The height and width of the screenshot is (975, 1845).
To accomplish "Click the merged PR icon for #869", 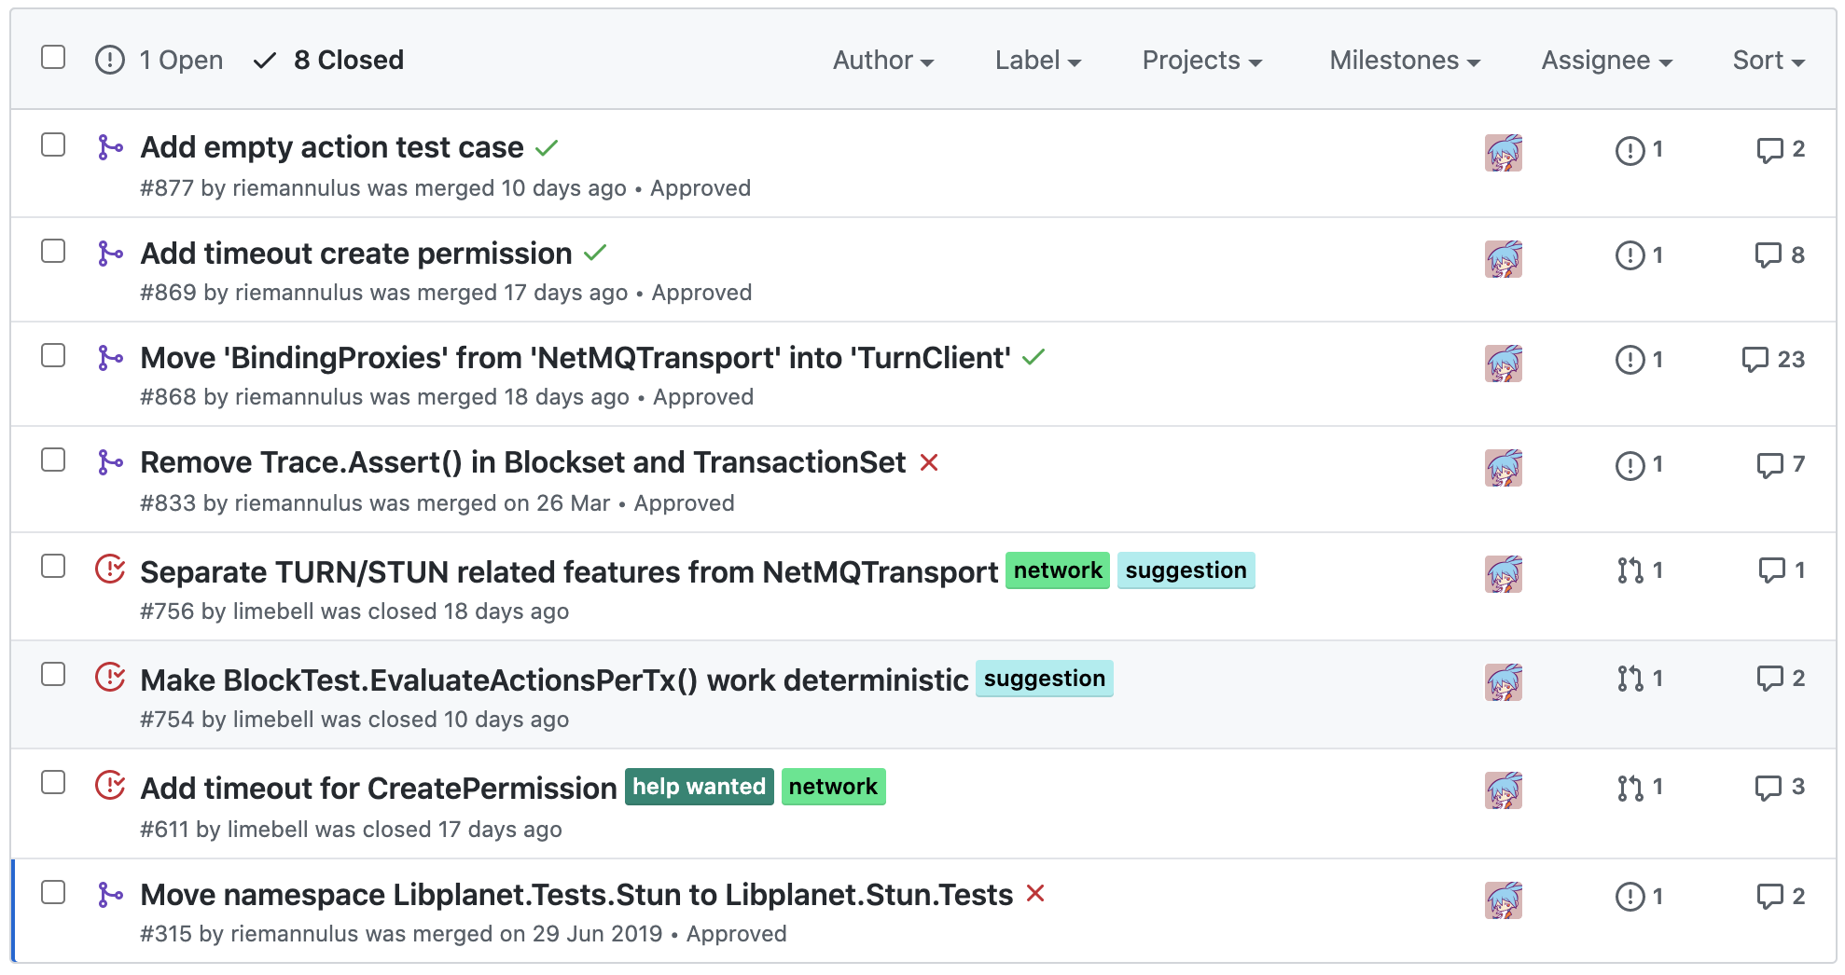I will [x=110, y=254].
